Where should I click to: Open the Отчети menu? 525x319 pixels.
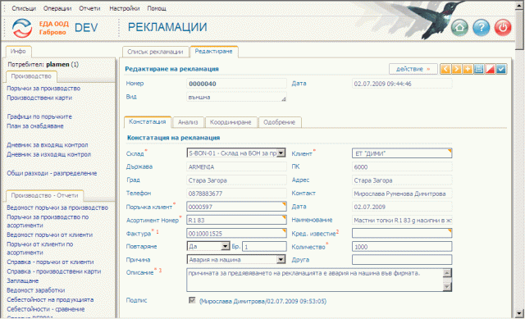89,8
